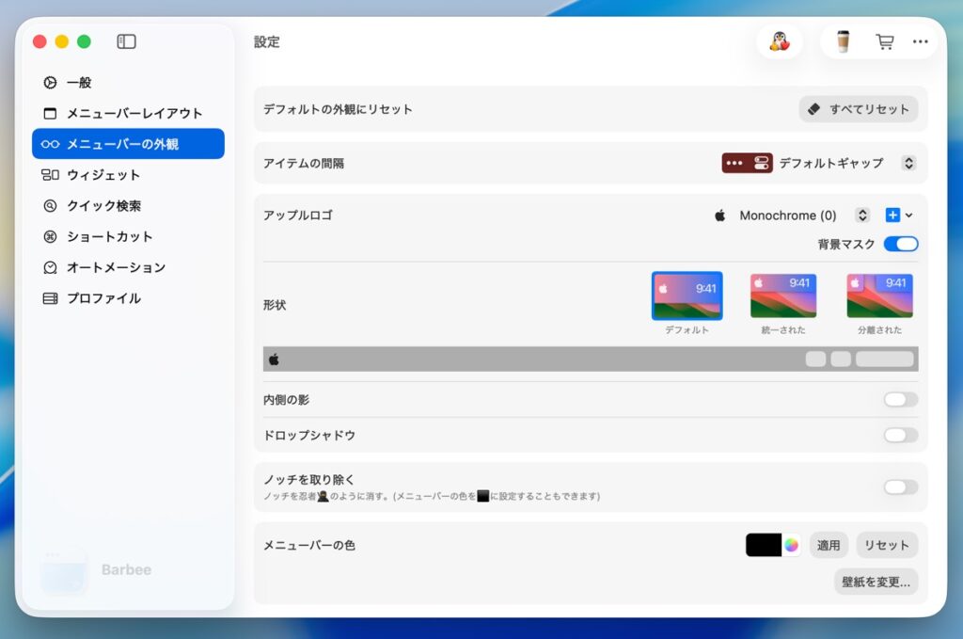The height and width of the screenshot is (639, 963).
Task: Click the Barbee app icon in sidebar
Action: (x=64, y=570)
